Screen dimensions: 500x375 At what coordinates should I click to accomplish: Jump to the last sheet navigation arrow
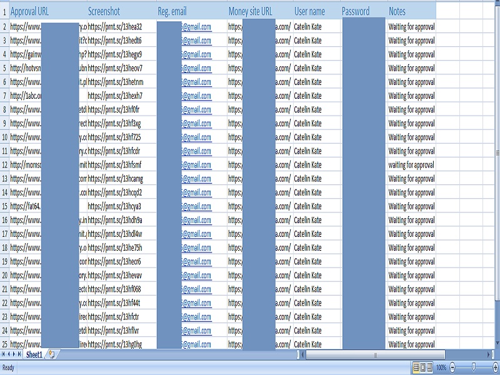coord(19,354)
